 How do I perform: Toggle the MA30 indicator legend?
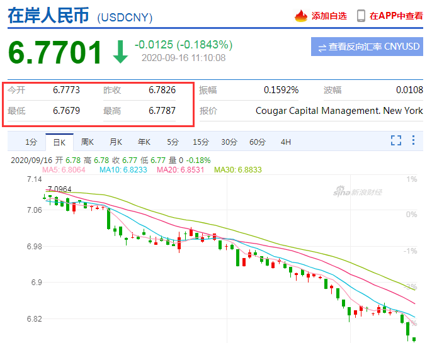pyautogui.click(x=238, y=169)
